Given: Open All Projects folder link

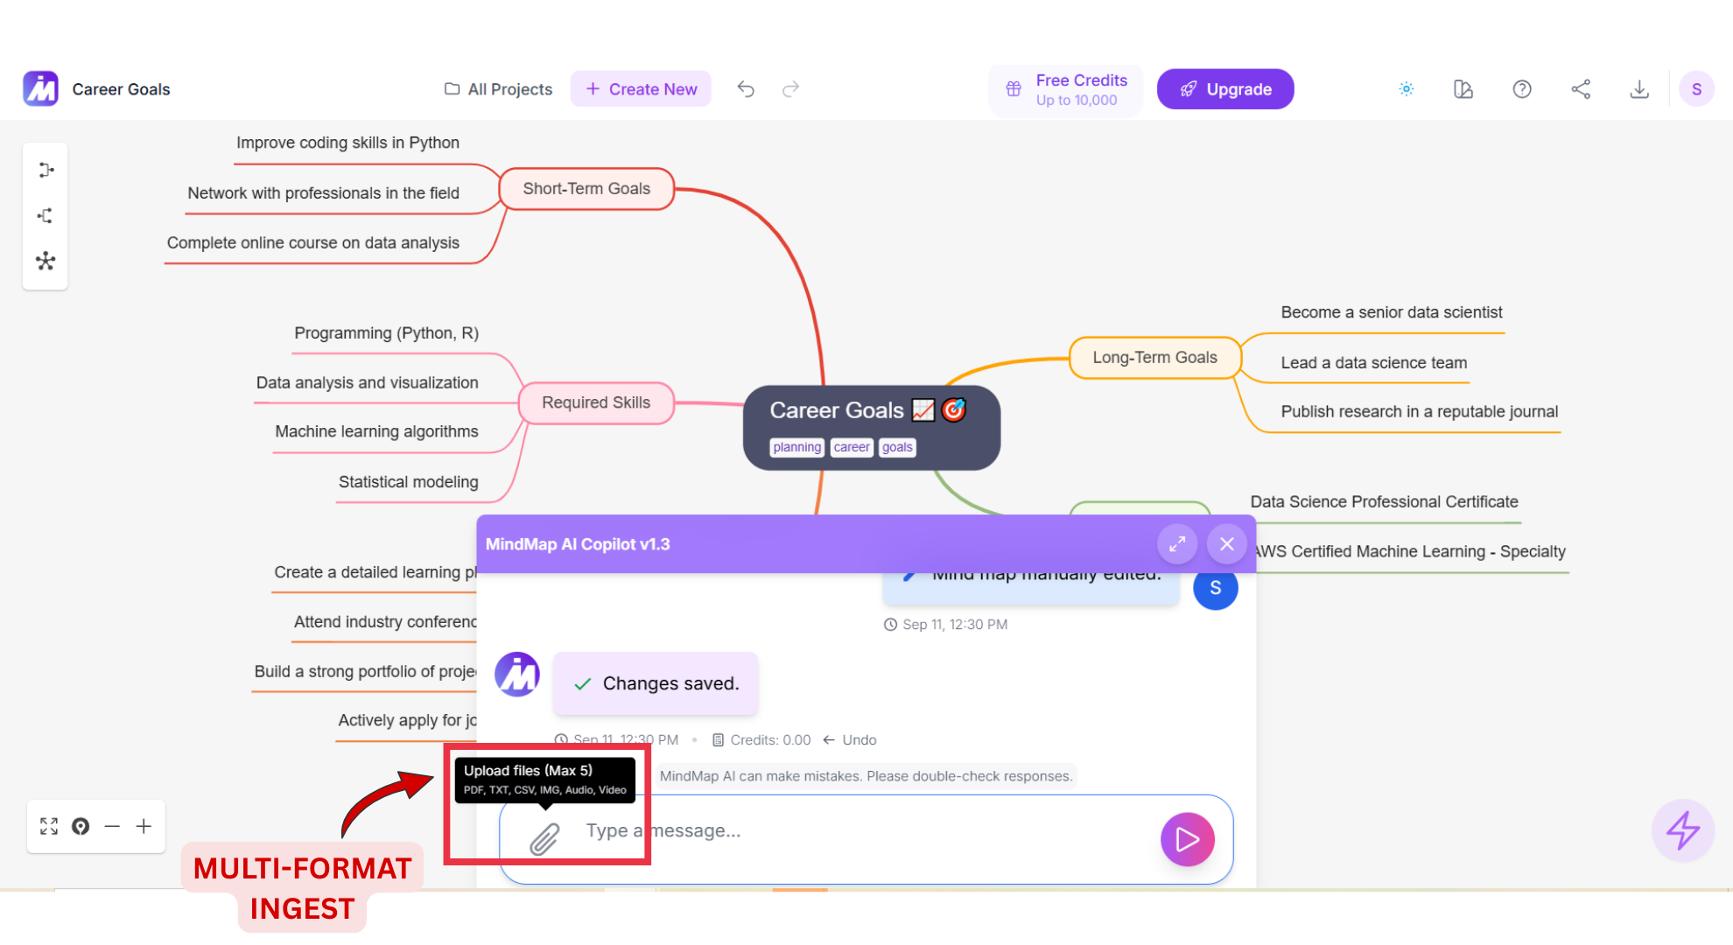Looking at the screenshot, I should [499, 89].
